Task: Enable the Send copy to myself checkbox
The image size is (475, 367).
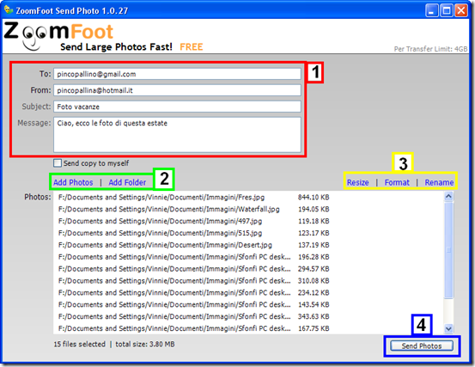Action: point(58,163)
